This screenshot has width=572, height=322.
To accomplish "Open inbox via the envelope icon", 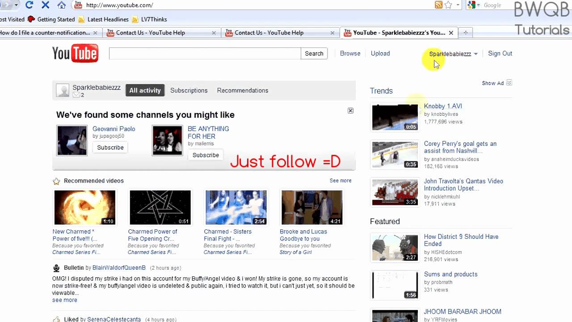I will pos(76,95).
